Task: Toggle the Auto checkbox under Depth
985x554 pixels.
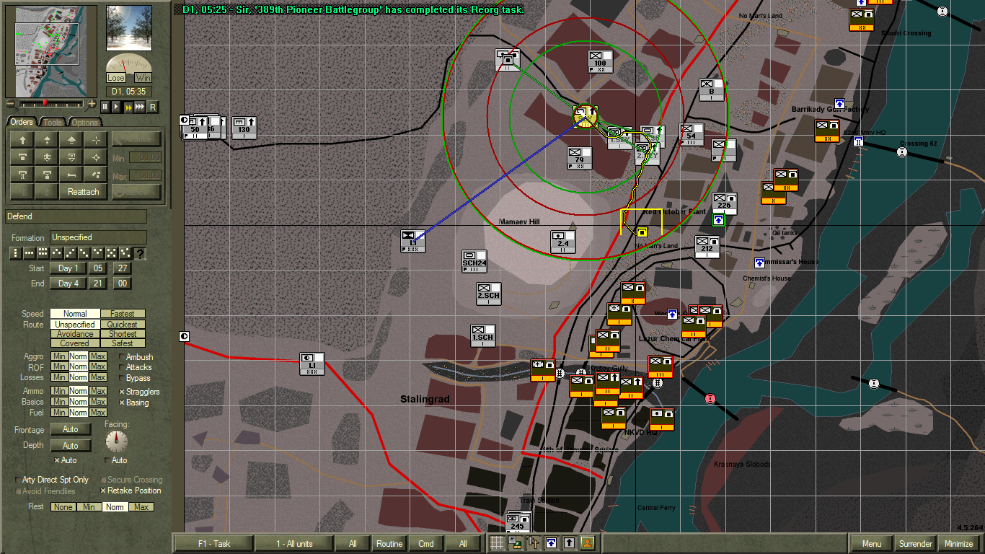Action: (57, 460)
